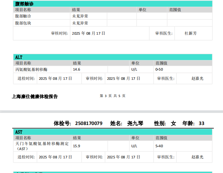The width and height of the screenshot is (223, 173).
Task: Select the AST result value 15.9
Action: point(77,146)
